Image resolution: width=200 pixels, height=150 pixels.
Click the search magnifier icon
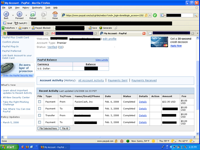195,15
